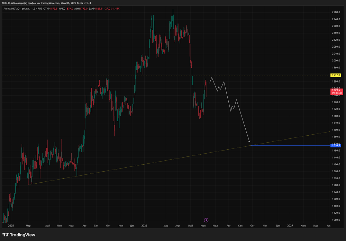346x241 pixels.
Task: Click the 1960,0 price axis label
Action: tap(336, 68)
